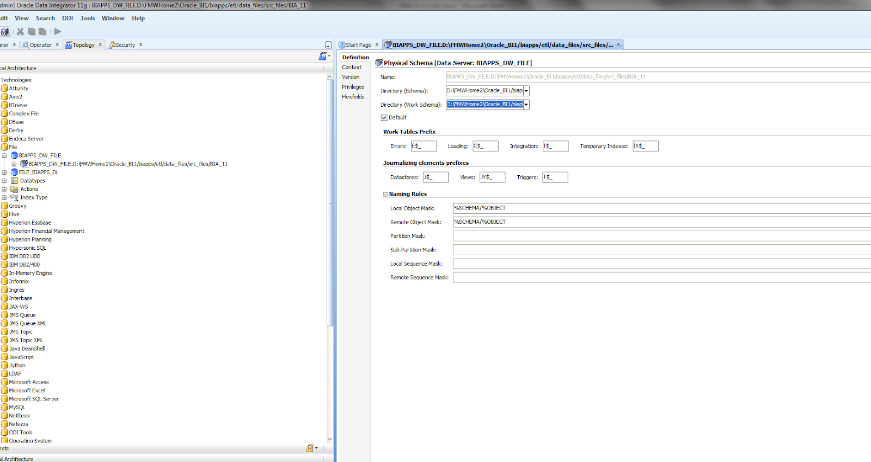Click the tree scrollbar up arrow
Image resolution: width=871 pixels, height=462 pixels.
[330, 77]
